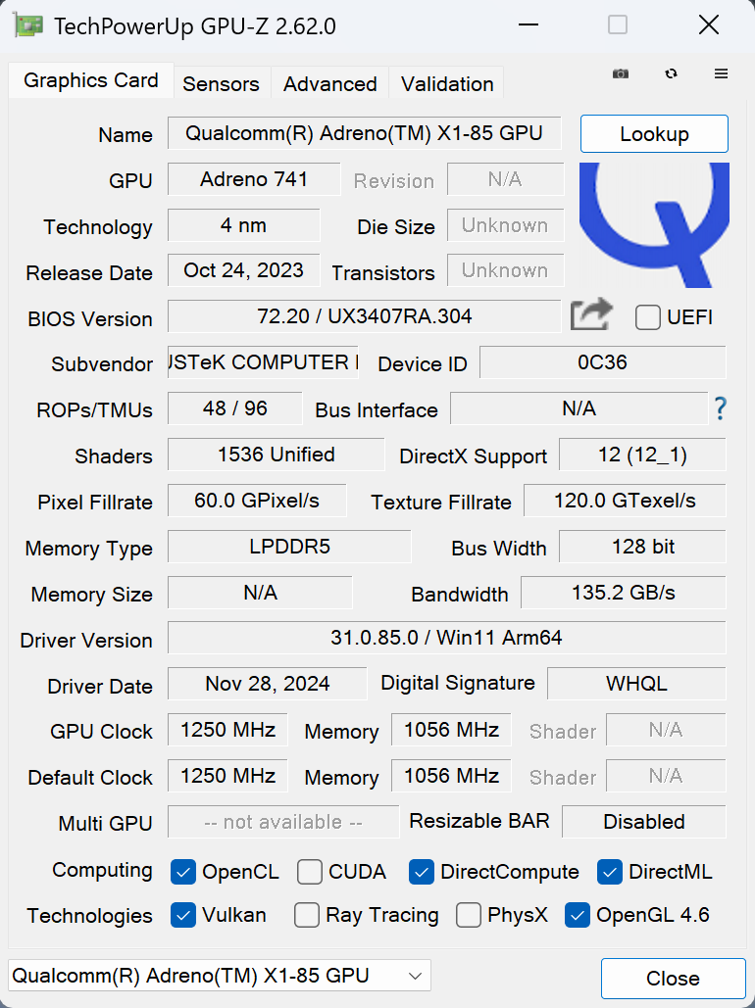Screen dimensions: 755x1008
Task: Click the Technologies label
Action: pos(89,915)
